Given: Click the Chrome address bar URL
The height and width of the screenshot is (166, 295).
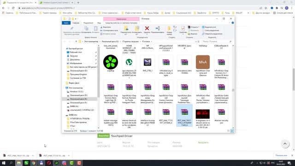Looking at the screenshot, I should click(x=48, y=8).
